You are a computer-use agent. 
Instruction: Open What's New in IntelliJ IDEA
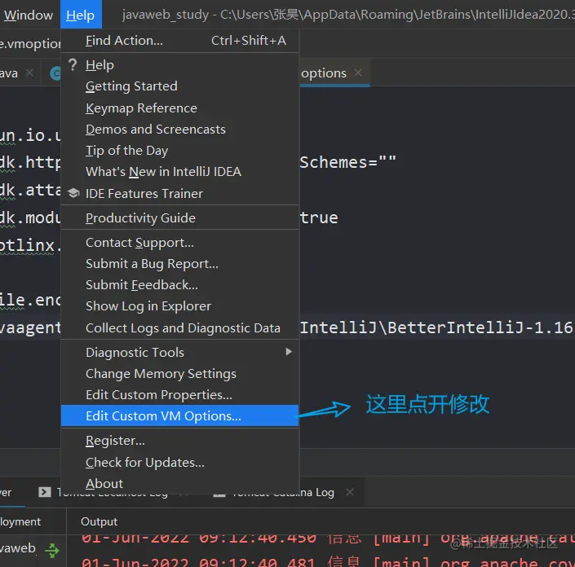point(179,172)
